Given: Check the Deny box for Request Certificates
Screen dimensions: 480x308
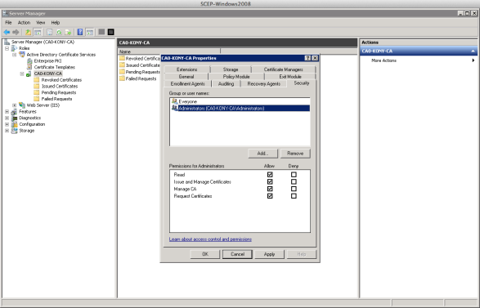Looking at the screenshot, I should pos(294,196).
